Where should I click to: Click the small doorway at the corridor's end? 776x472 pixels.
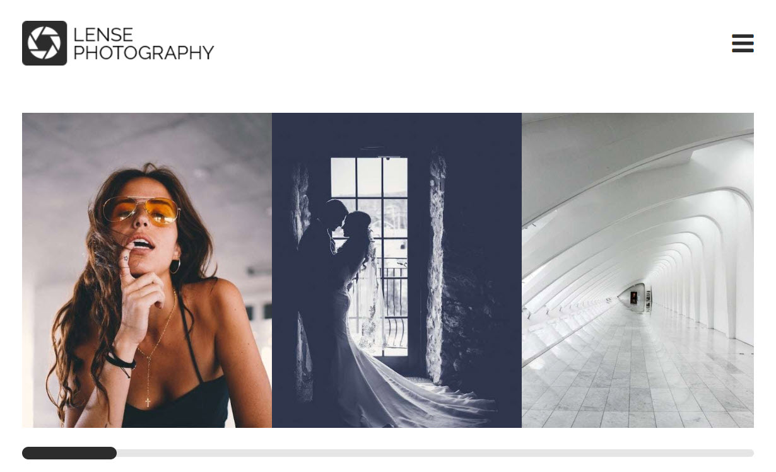[x=633, y=297]
